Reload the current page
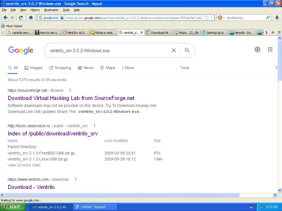Image resolution: width=282 pixels, height=211 pixels. [21, 18]
